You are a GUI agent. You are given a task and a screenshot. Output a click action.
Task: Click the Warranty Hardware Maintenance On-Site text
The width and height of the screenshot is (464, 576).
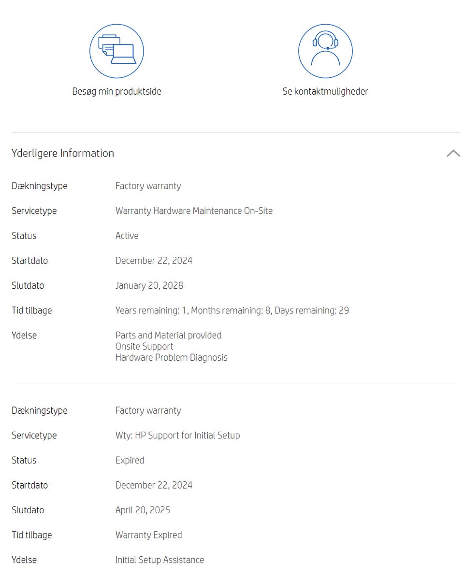click(x=194, y=211)
